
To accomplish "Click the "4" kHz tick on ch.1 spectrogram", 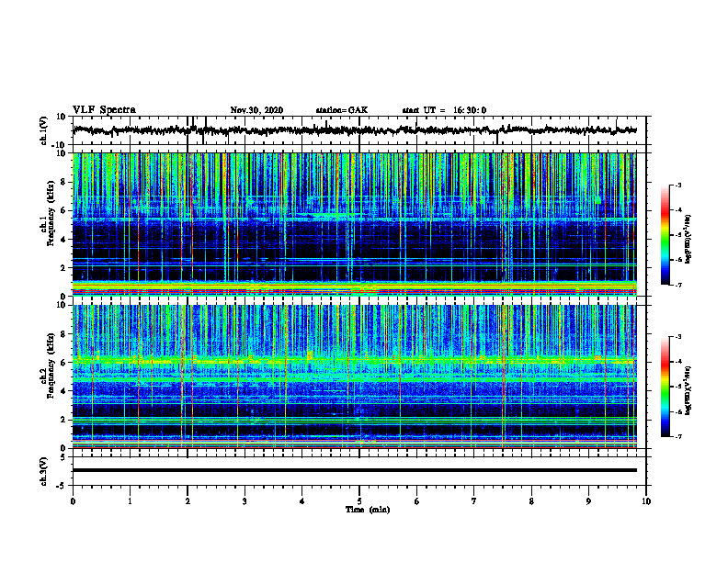I will click(63, 240).
